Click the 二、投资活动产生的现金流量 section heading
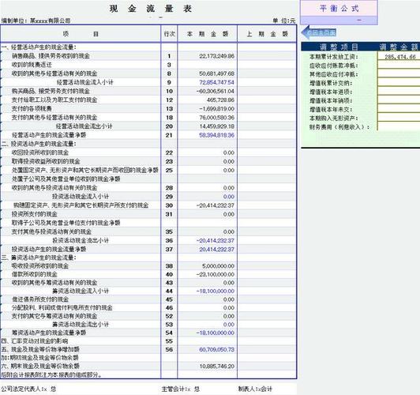 click(39, 144)
